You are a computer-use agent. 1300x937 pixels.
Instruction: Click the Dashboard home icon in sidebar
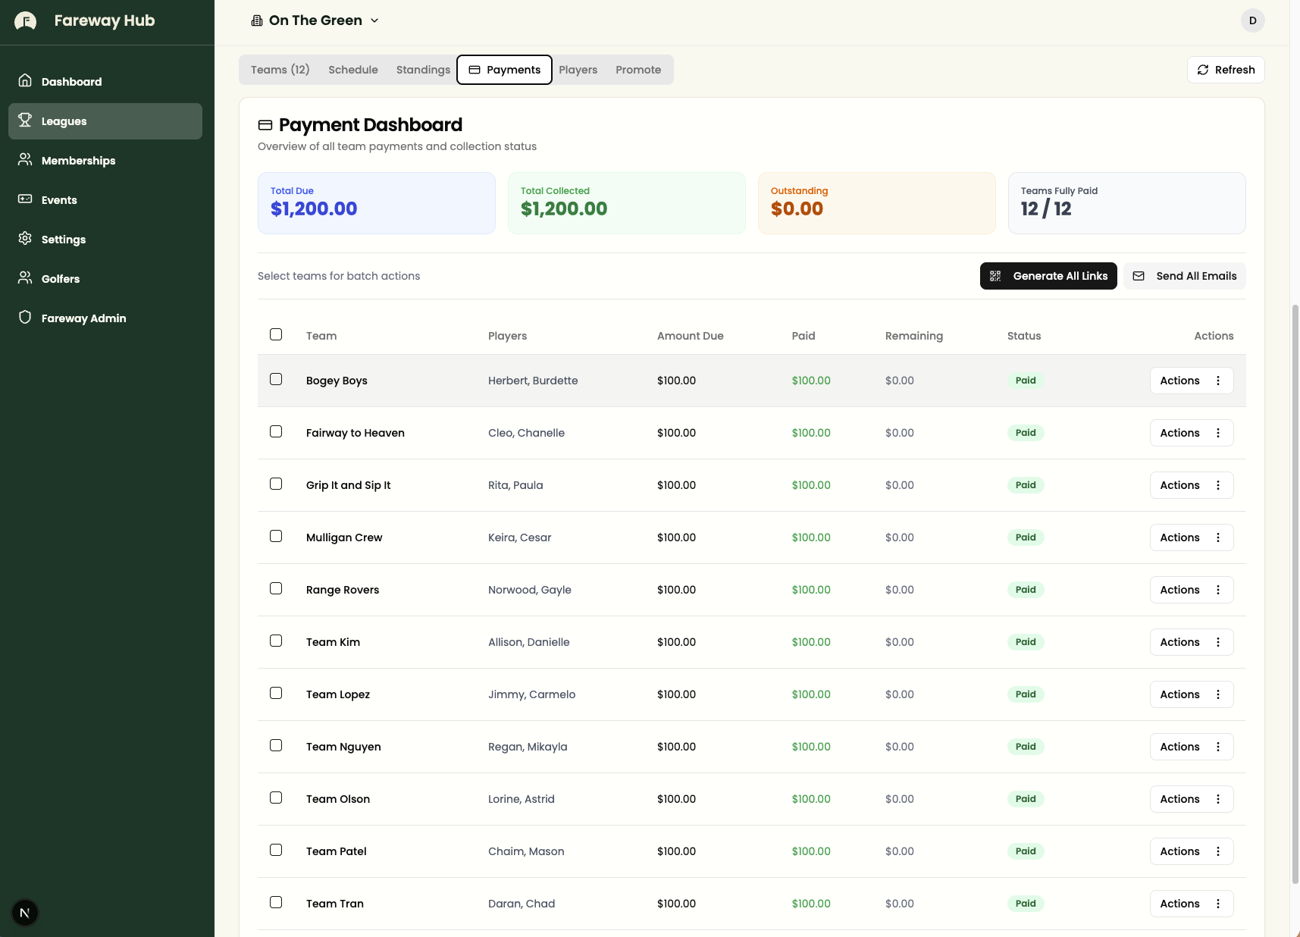(x=25, y=80)
